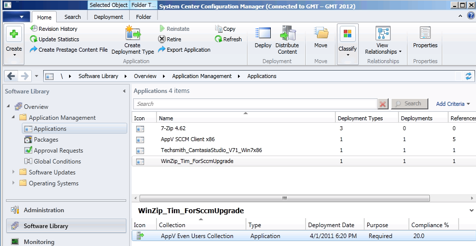476x246 pixels.
Task: Open the View Relationships dropdown
Action: (383, 40)
